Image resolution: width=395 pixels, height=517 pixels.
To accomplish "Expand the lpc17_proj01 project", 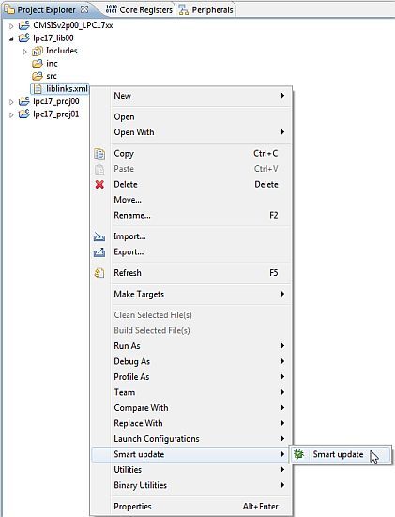I will [11, 114].
